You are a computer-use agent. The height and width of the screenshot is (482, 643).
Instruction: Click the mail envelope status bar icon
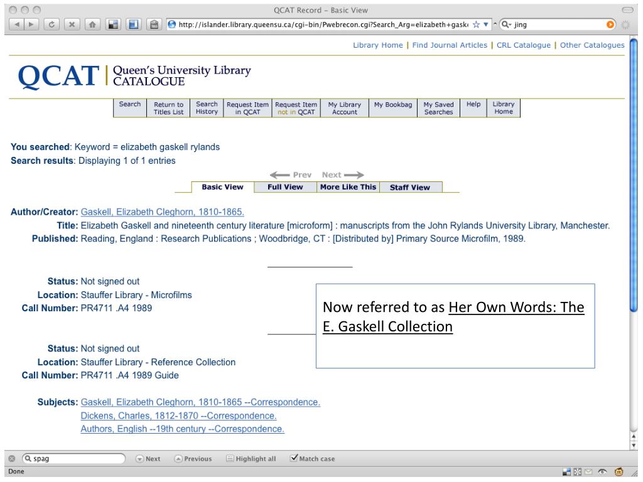click(588, 472)
